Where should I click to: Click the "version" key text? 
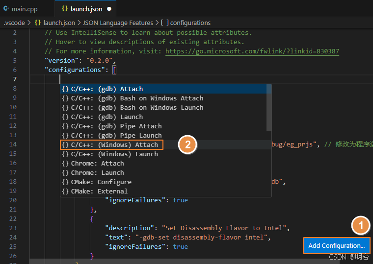tap(62, 61)
